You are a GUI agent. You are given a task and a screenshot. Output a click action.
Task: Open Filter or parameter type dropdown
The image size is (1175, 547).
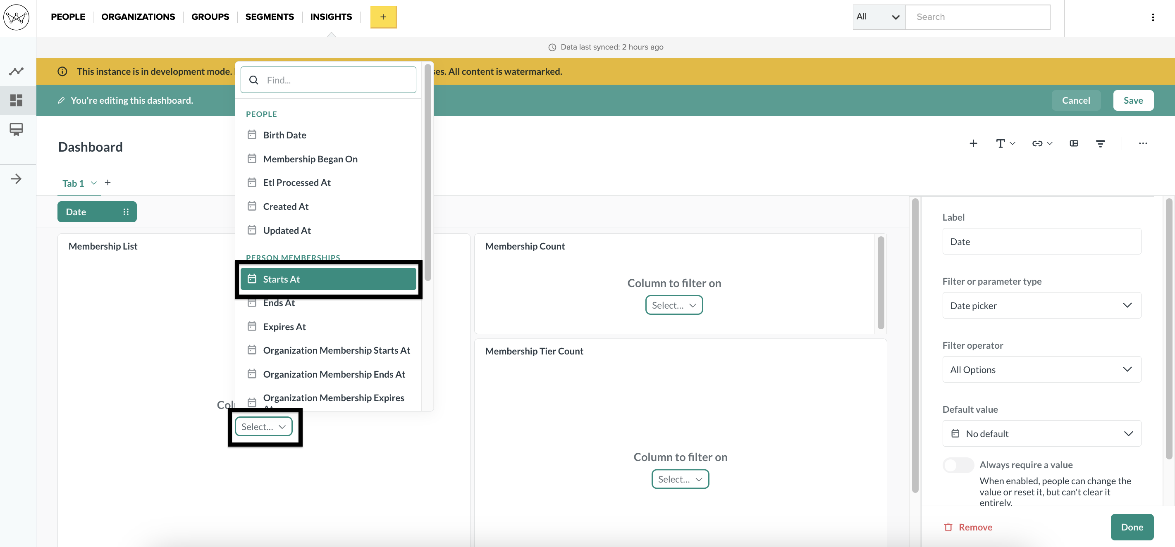pyautogui.click(x=1041, y=305)
